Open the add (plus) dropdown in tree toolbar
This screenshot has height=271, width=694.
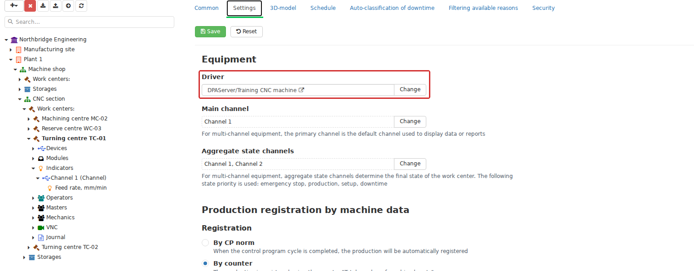[13, 6]
